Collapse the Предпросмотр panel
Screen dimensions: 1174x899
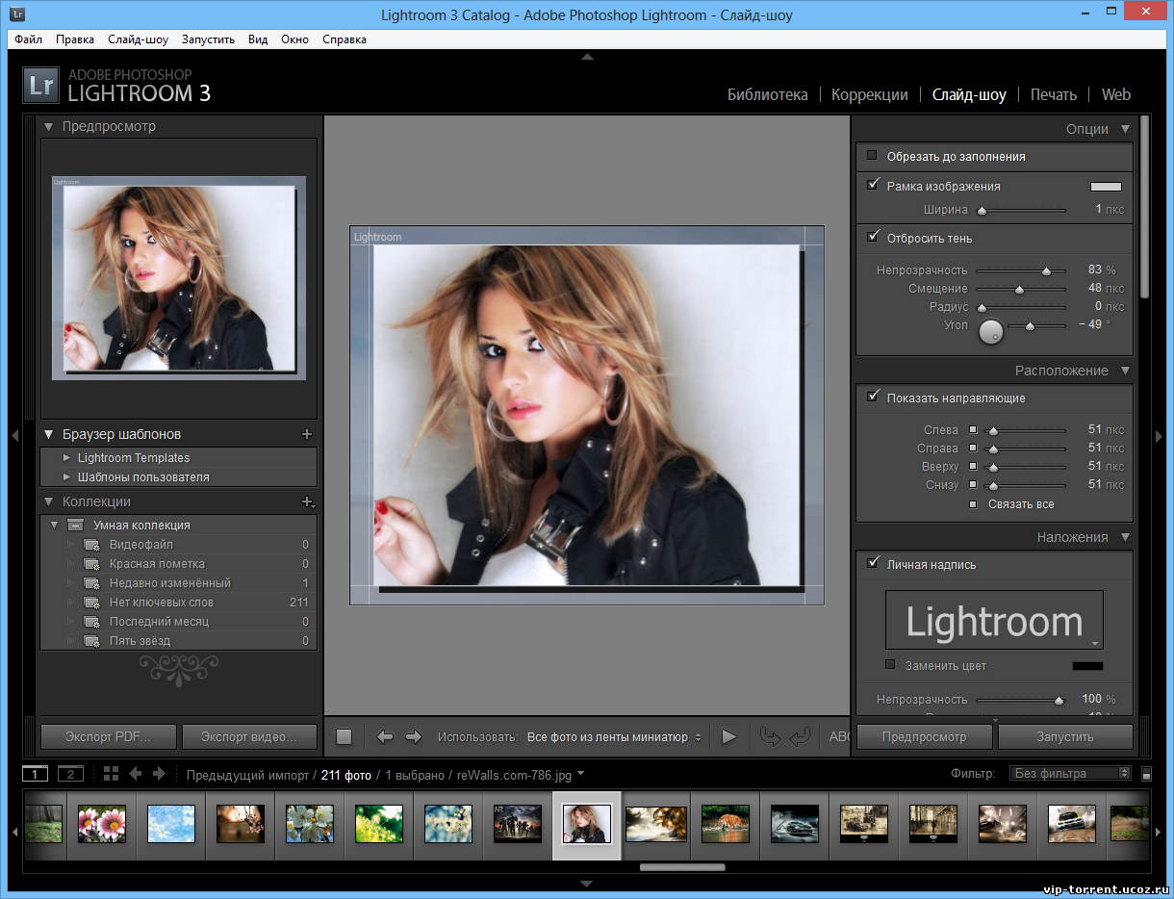[x=48, y=126]
